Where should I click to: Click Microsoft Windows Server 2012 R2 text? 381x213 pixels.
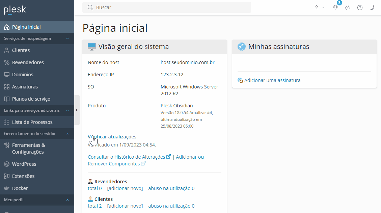point(189,90)
